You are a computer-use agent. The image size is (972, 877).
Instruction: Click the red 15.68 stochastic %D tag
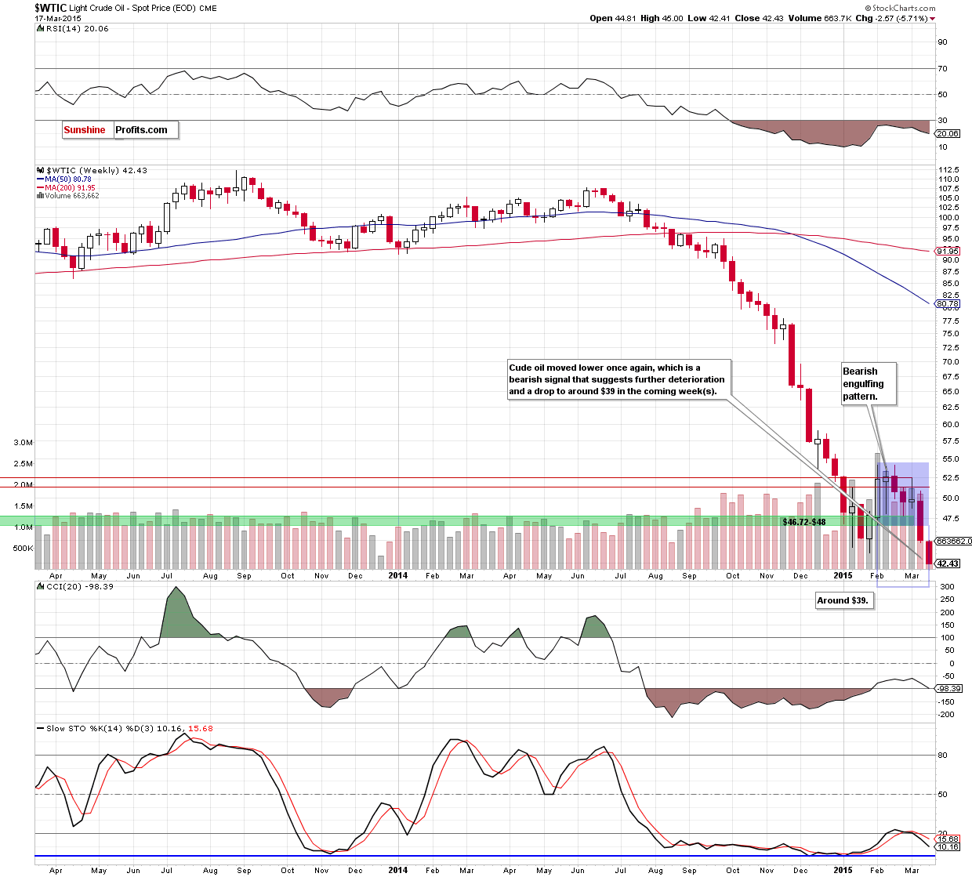[948, 839]
